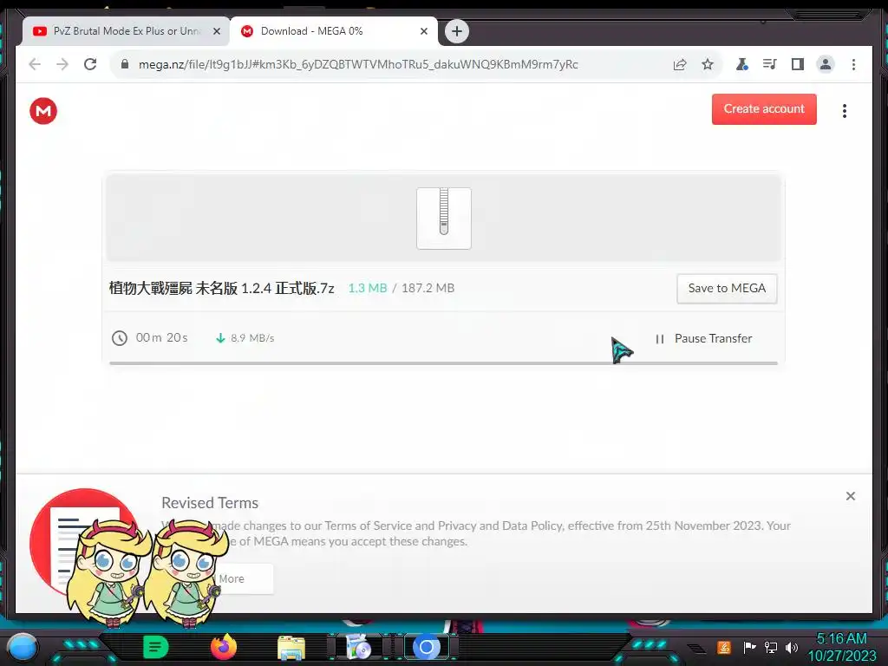
Task: Open the green notes app in taskbar
Action: (x=155, y=647)
